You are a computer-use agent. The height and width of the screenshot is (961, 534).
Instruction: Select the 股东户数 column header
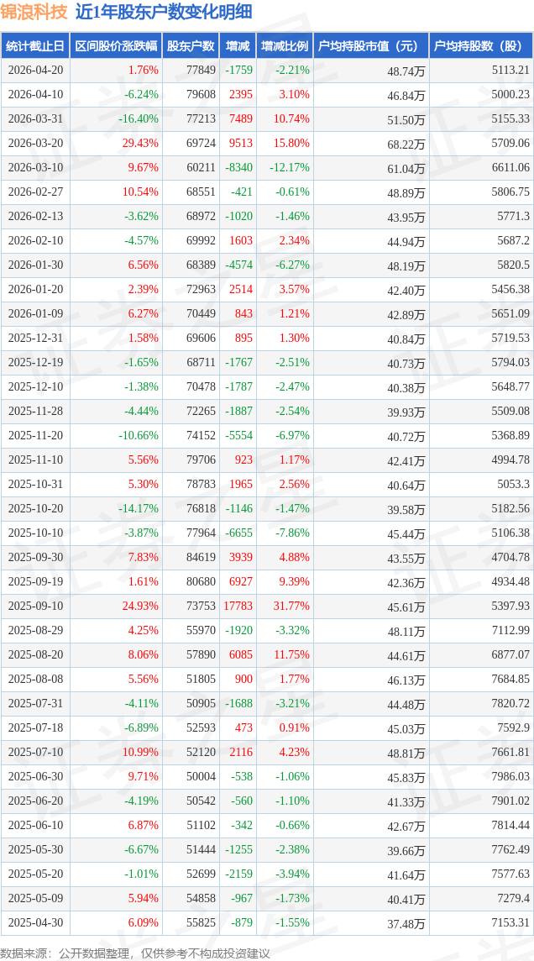click(191, 46)
